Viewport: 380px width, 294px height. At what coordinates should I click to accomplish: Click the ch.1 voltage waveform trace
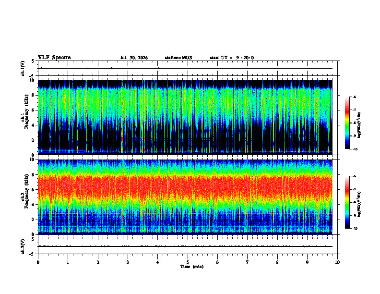point(185,68)
